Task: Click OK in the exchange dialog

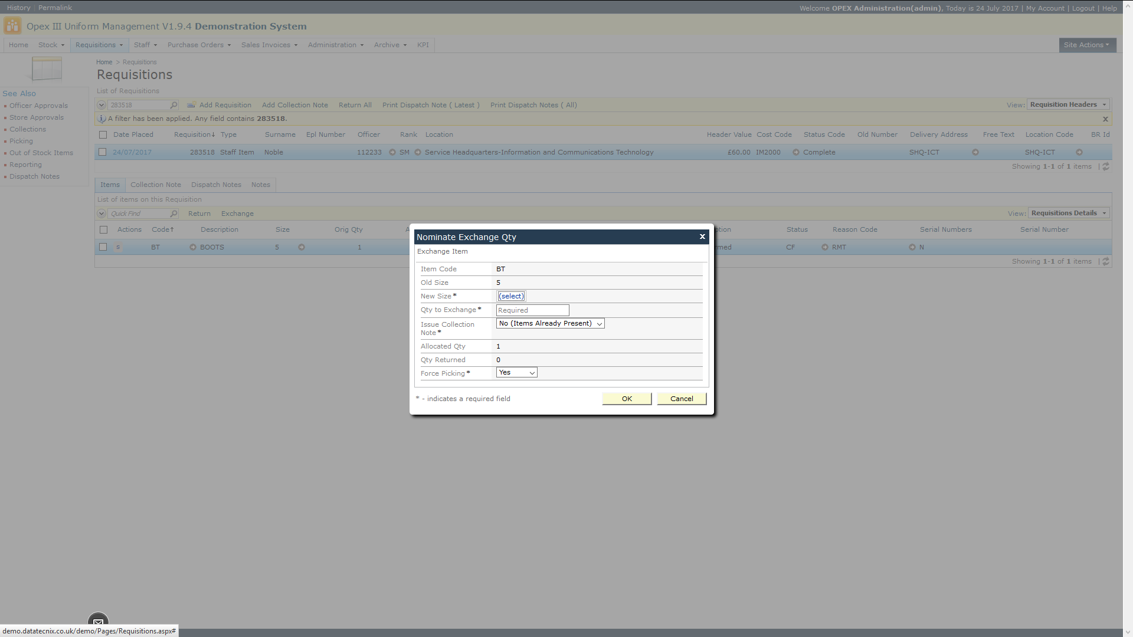Action: (627, 399)
